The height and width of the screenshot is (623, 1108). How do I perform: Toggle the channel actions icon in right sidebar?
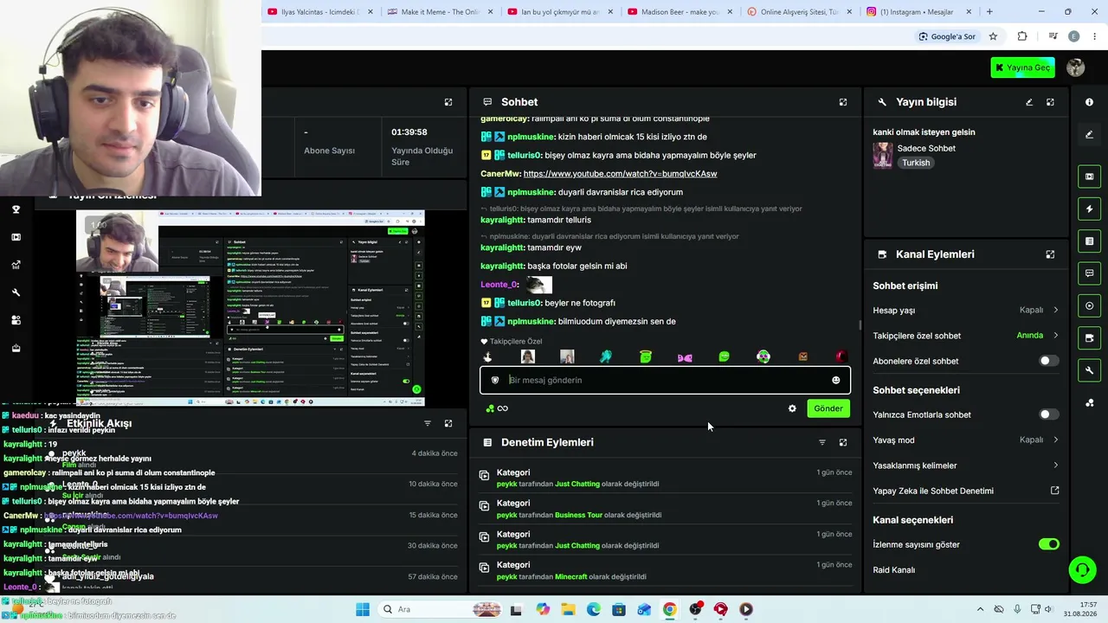click(x=1089, y=337)
